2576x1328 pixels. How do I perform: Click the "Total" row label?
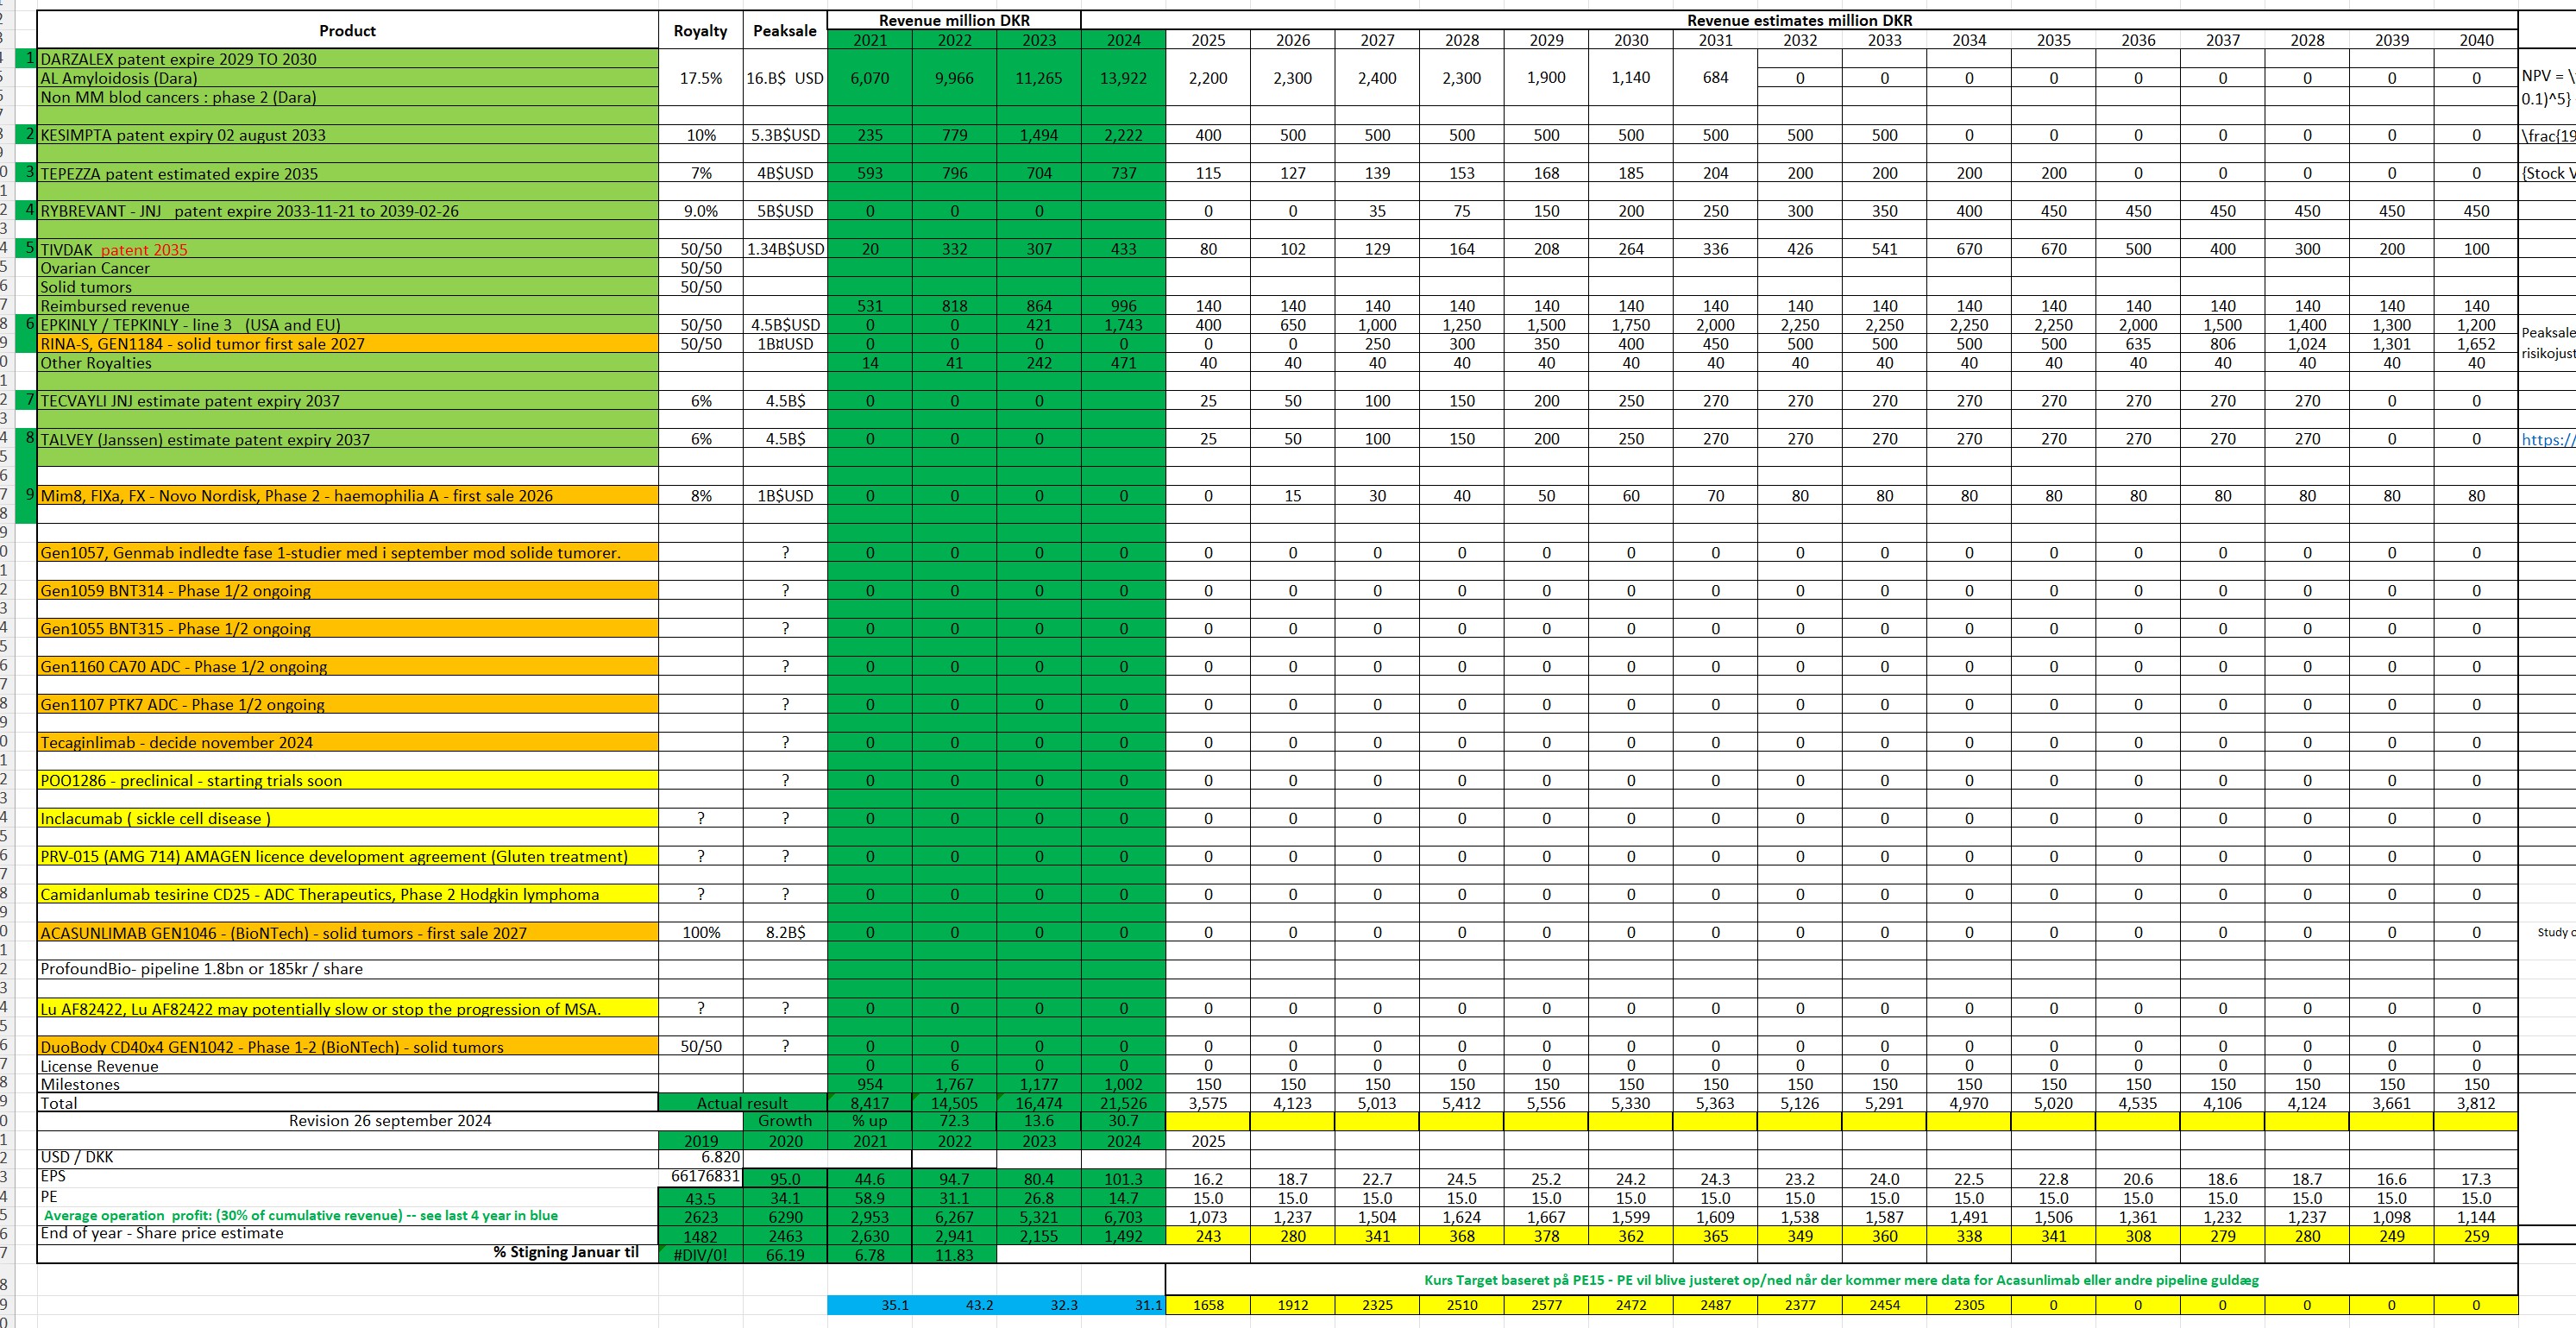click(x=348, y=1103)
